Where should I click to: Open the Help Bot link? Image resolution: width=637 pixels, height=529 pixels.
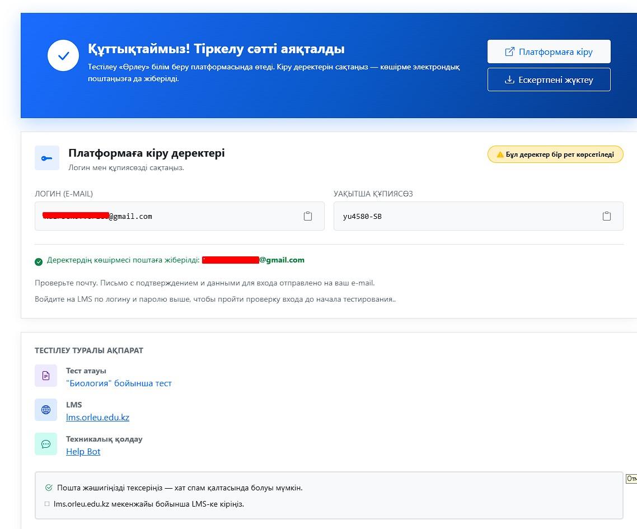click(83, 451)
